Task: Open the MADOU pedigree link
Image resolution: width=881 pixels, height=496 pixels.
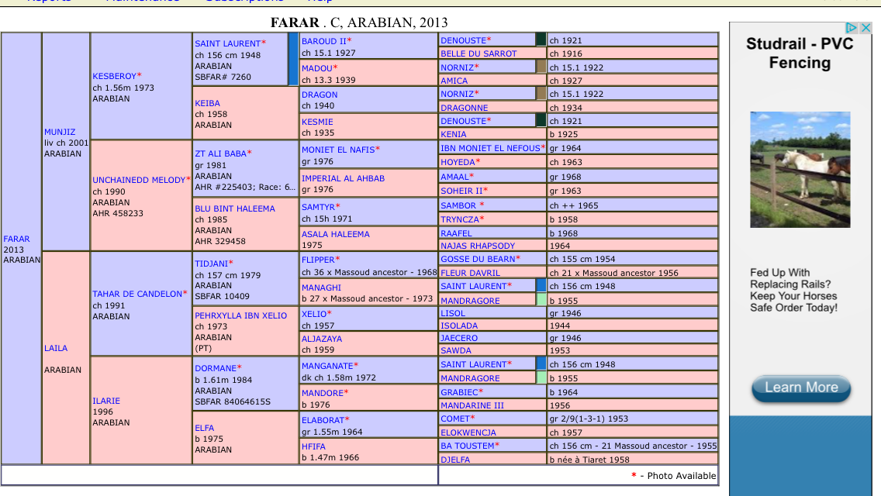Action: pyautogui.click(x=317, y=68)
